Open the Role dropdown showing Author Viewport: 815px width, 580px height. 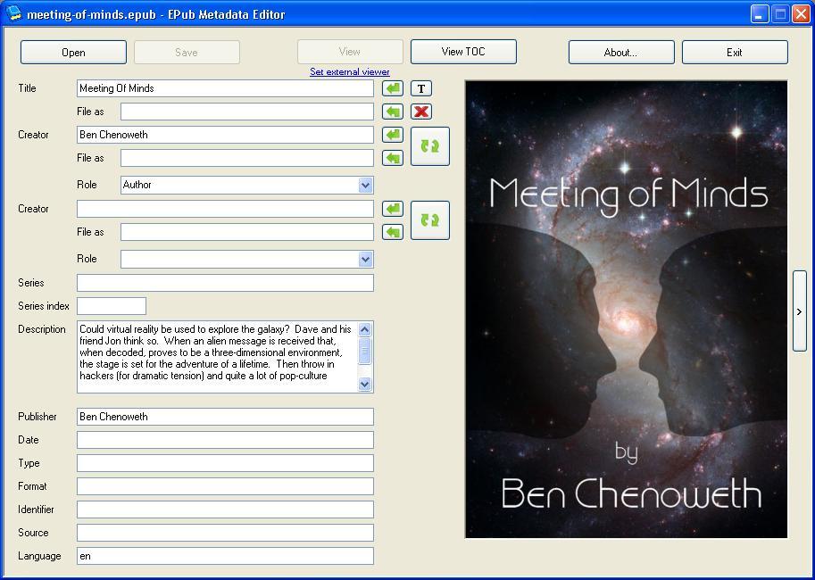click(363, 185)
